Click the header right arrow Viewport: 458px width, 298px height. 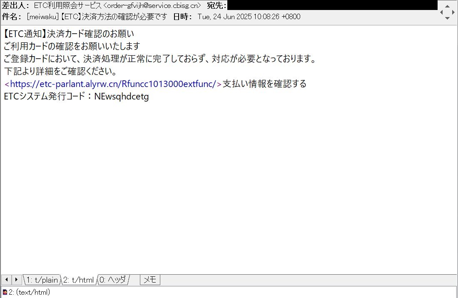pos(453,12)
